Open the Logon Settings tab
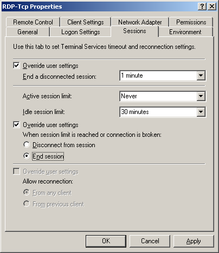Screen dimensions: 219x253 81,32
